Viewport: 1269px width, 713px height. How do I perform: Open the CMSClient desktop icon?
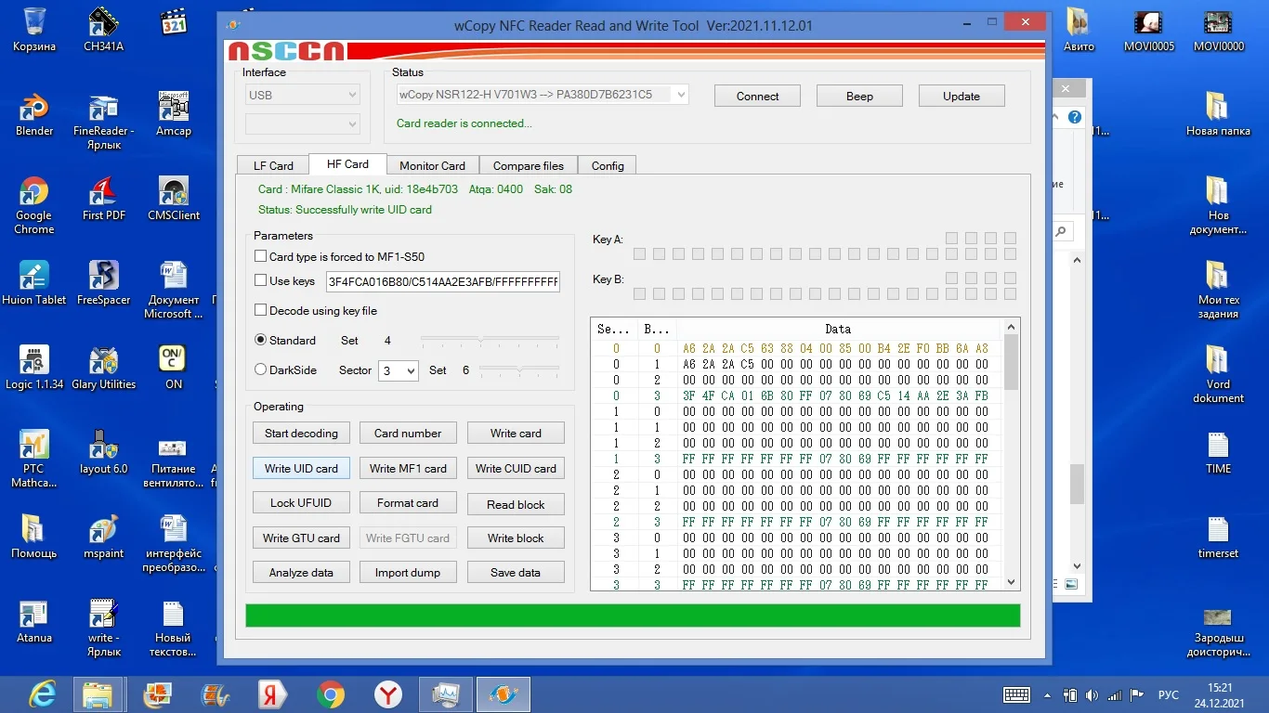click(x=174, y=199)
